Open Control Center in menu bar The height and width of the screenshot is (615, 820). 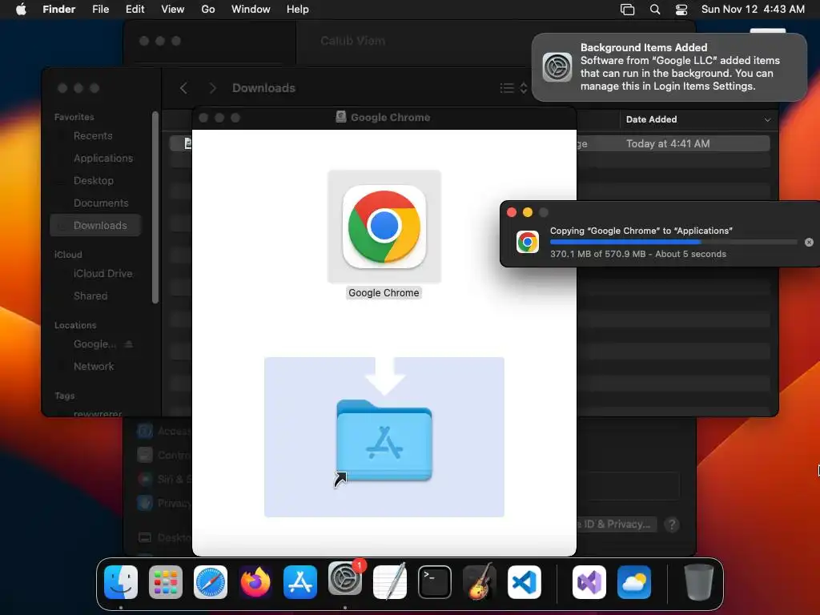pos(681,10)
